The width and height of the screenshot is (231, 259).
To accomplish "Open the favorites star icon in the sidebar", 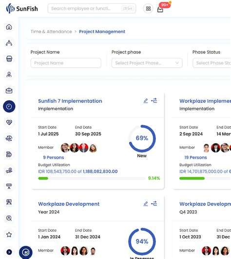I will 9,235.
